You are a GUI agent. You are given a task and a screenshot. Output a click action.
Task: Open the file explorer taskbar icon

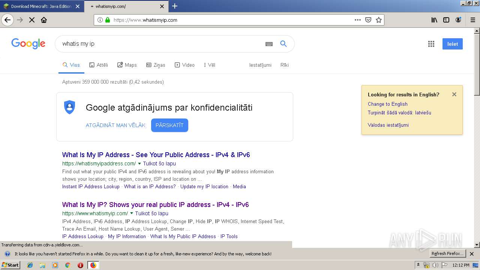point(42,265)
